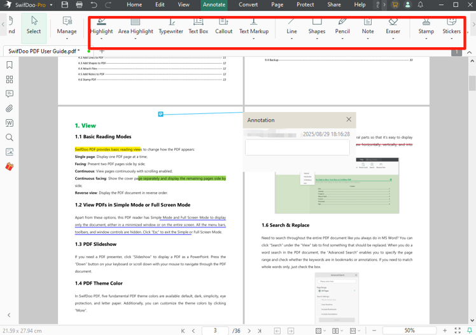Switch to the View tab
476x335 pixels.
(184, 4)
